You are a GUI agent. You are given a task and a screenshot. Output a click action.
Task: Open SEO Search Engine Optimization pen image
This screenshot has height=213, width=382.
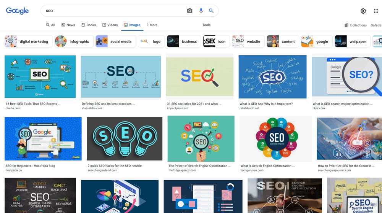point(285,196)
